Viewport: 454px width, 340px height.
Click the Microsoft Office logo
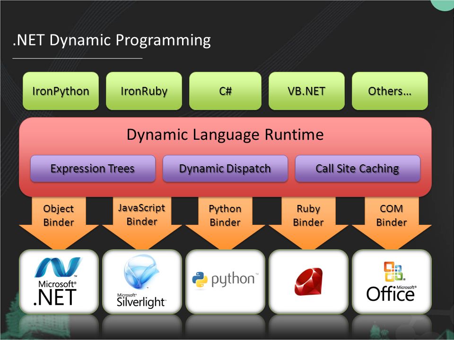tap(391, 281)
